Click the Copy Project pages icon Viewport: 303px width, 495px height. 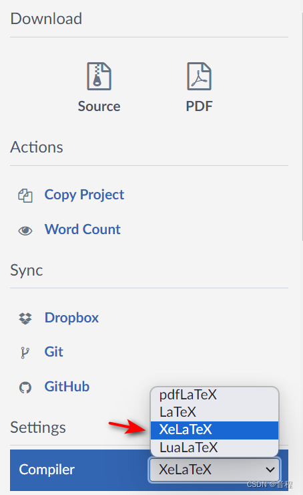click(x=25, y=195)
